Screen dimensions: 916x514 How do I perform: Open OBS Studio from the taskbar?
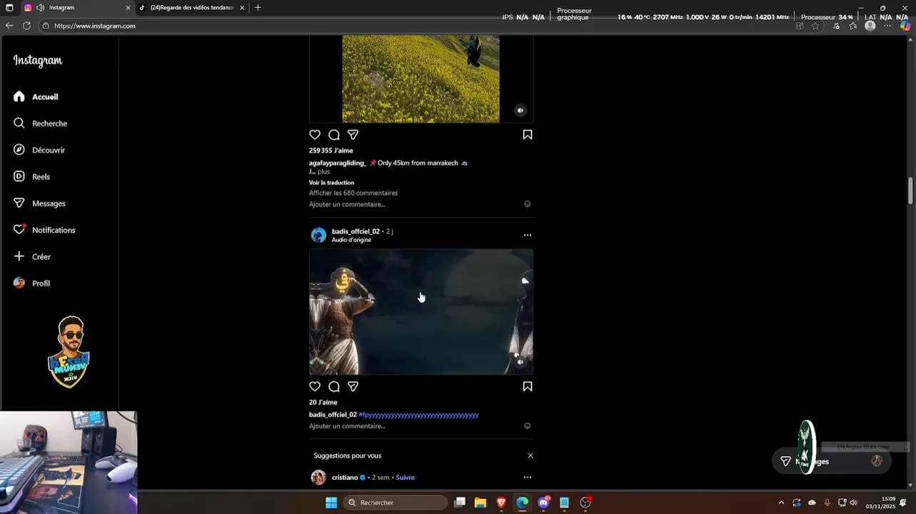click(585, 503)
